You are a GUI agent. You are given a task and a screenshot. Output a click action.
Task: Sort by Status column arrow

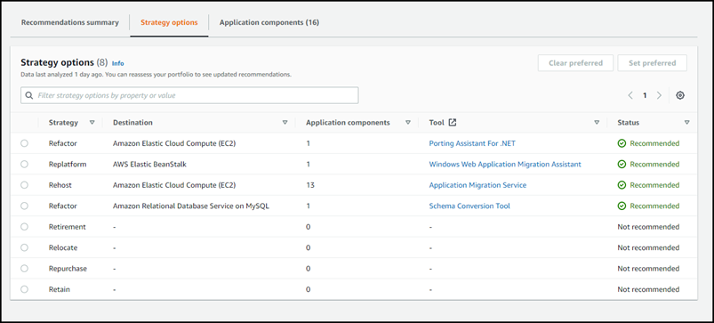tap(686, 123)
